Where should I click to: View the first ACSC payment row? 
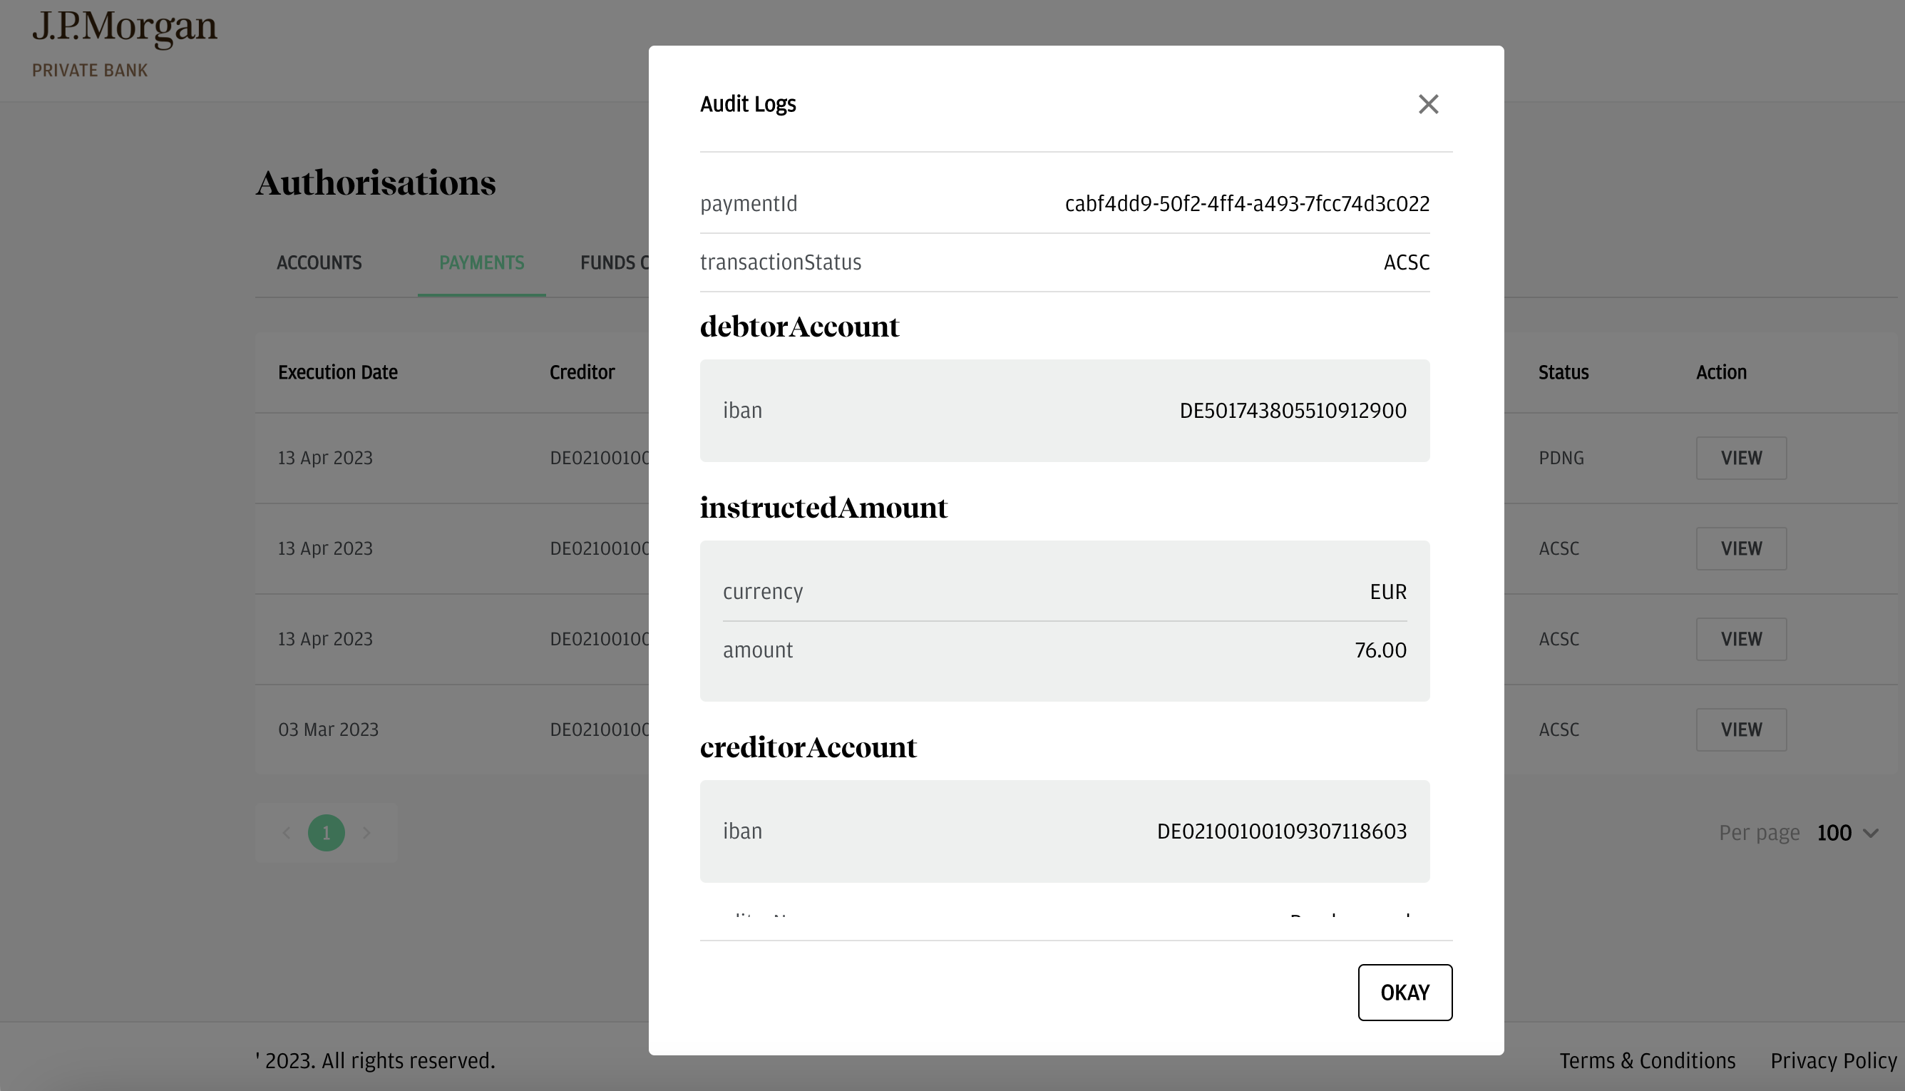click(x=1741, y=548)
